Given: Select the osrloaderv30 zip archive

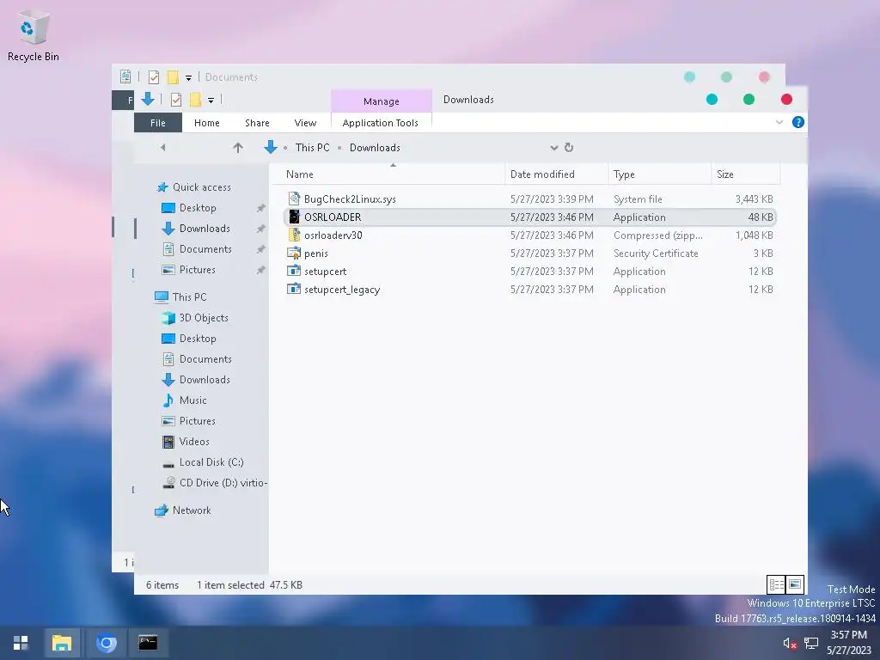Looking at the screenshot, I should [530, 235].
